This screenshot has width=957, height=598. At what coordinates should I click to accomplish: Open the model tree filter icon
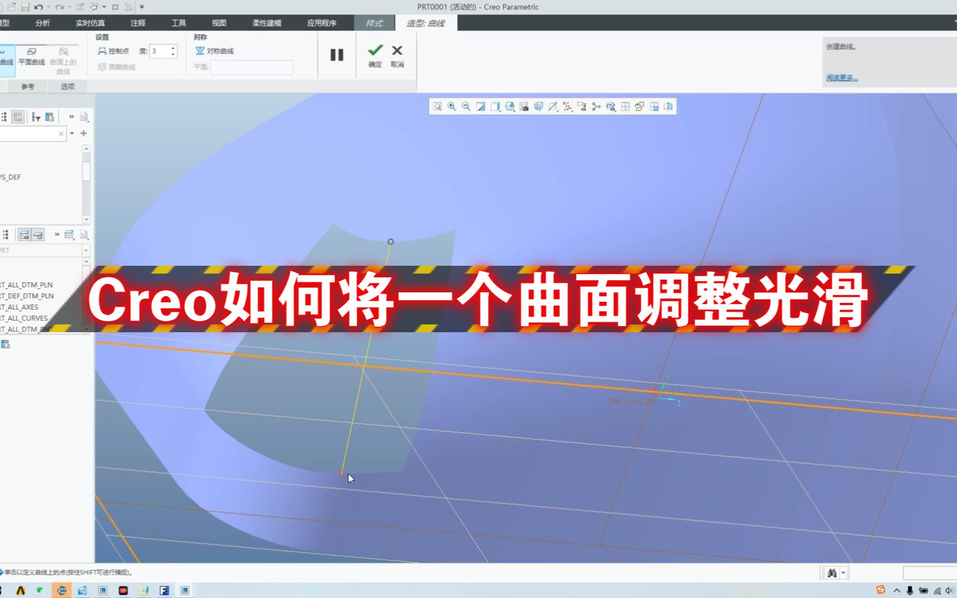pyautogui.click(x=36, y=117)
